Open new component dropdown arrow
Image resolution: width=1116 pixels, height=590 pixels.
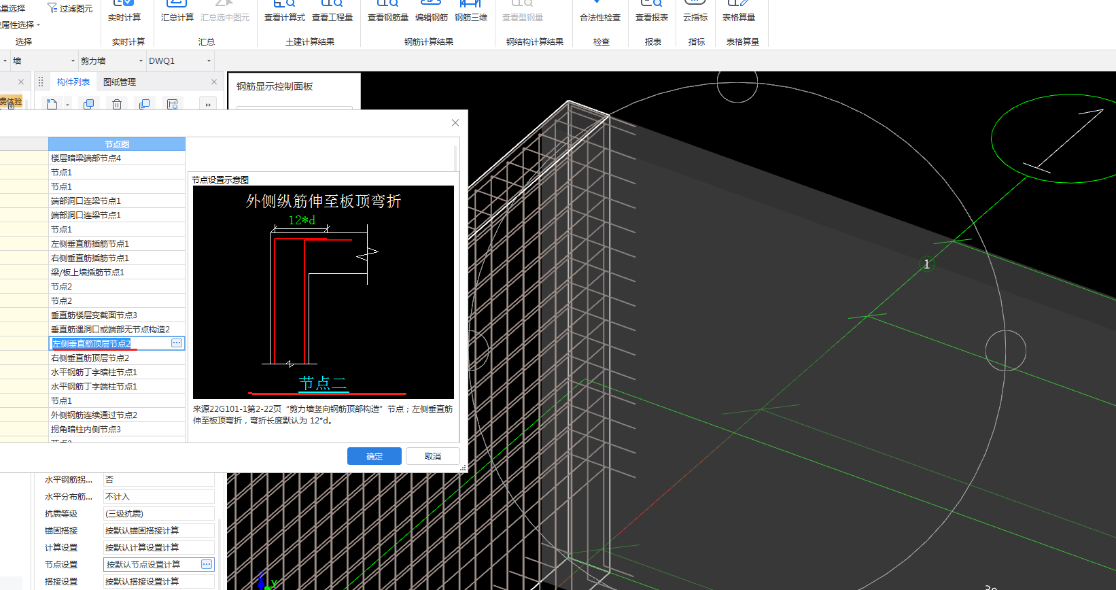pyautogui.click(x=67, y=104)
